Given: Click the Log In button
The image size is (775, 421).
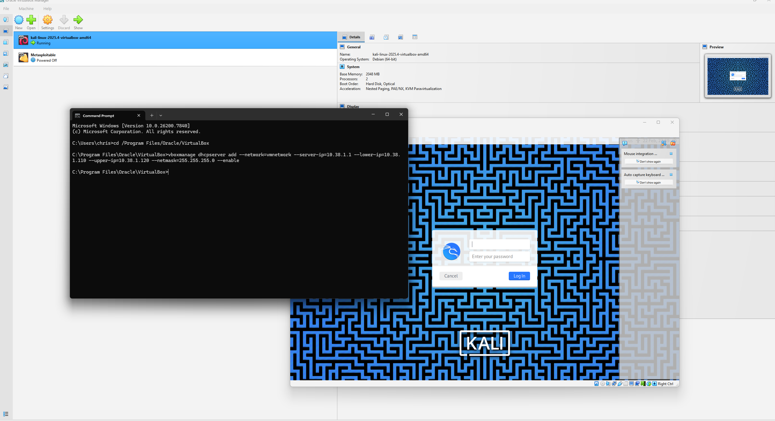Looking at the screenshot, I should click(x=519, y=276).
